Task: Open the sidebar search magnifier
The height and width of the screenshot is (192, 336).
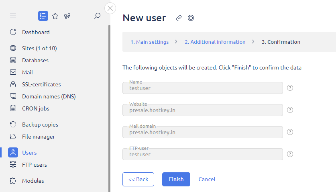Action: 97,16
